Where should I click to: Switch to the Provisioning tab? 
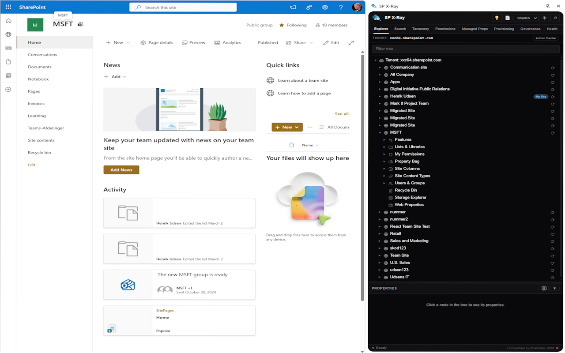tap(504, 29)
